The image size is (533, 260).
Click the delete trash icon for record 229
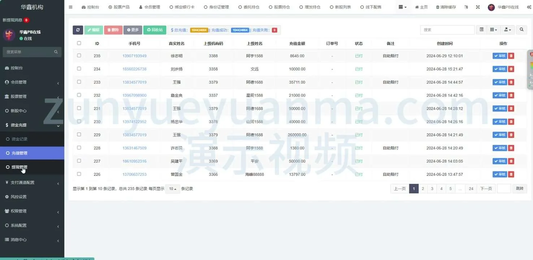click(511, 135)
